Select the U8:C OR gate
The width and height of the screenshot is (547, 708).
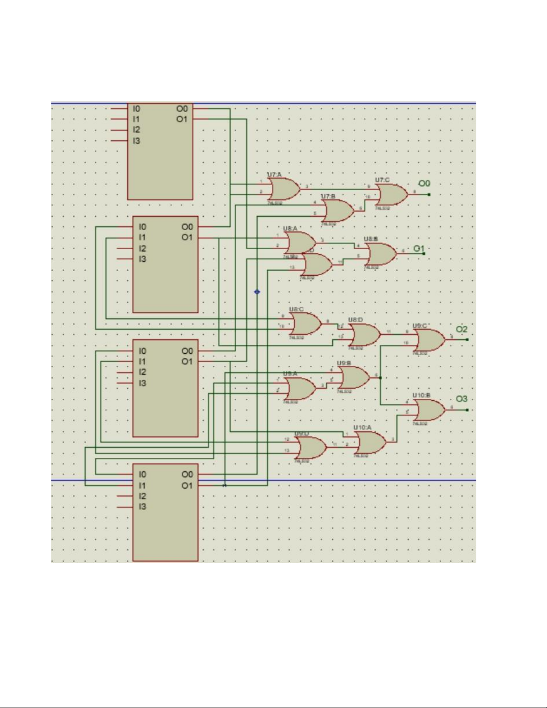coord(306,324)
